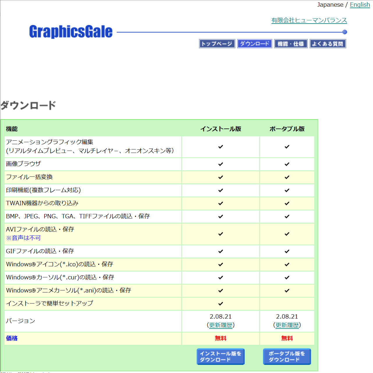Open 更新履歴 link under ポータブル版
This screenshot has width=373, height=373.
coord(287,325)
